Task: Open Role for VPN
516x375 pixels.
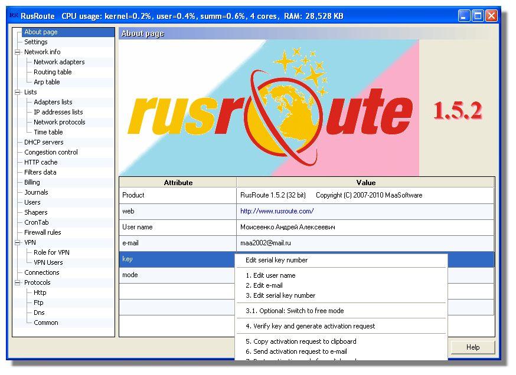Action: (x=51, y=252)
